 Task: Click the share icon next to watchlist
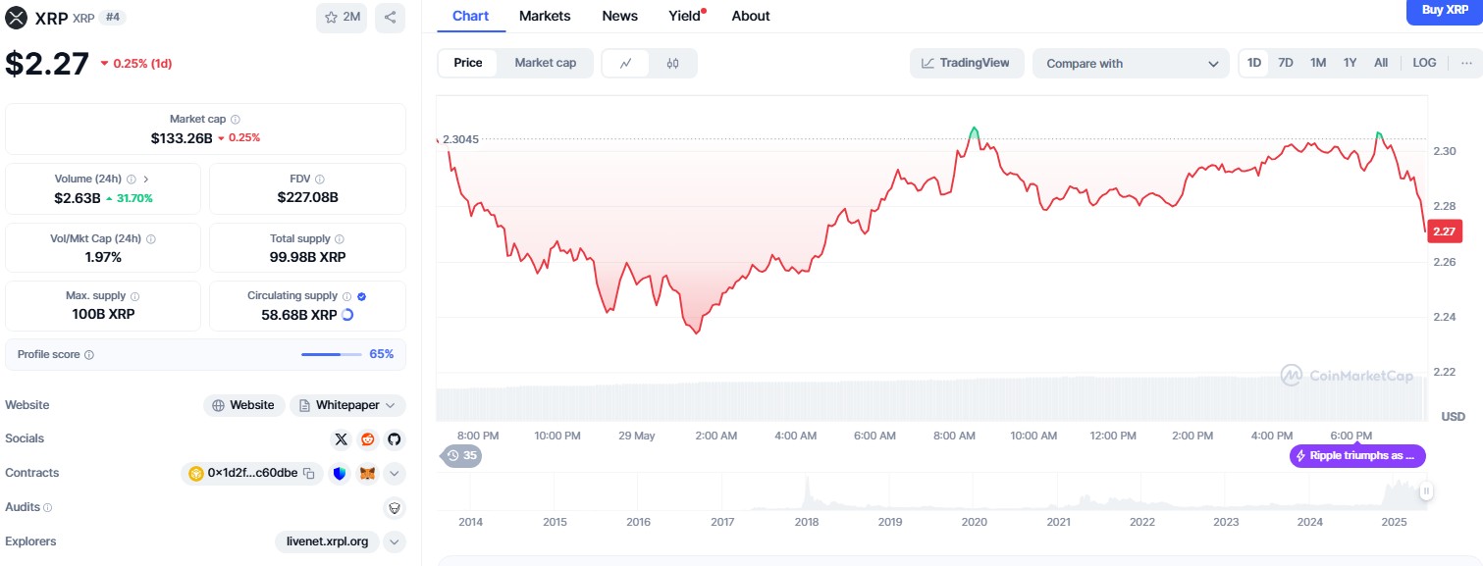pos(390,18)
